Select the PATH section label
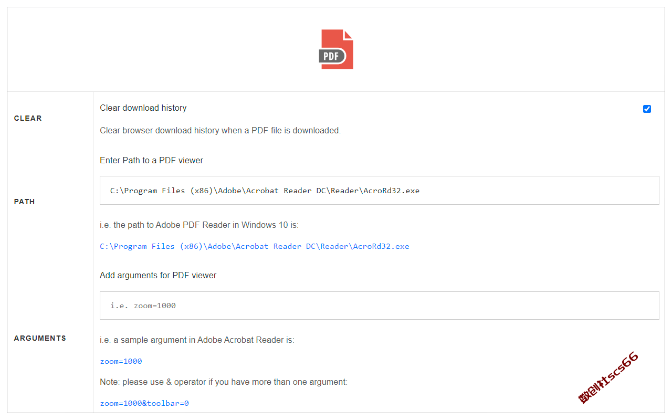The image size is (672, 420). tap(25, 202)
